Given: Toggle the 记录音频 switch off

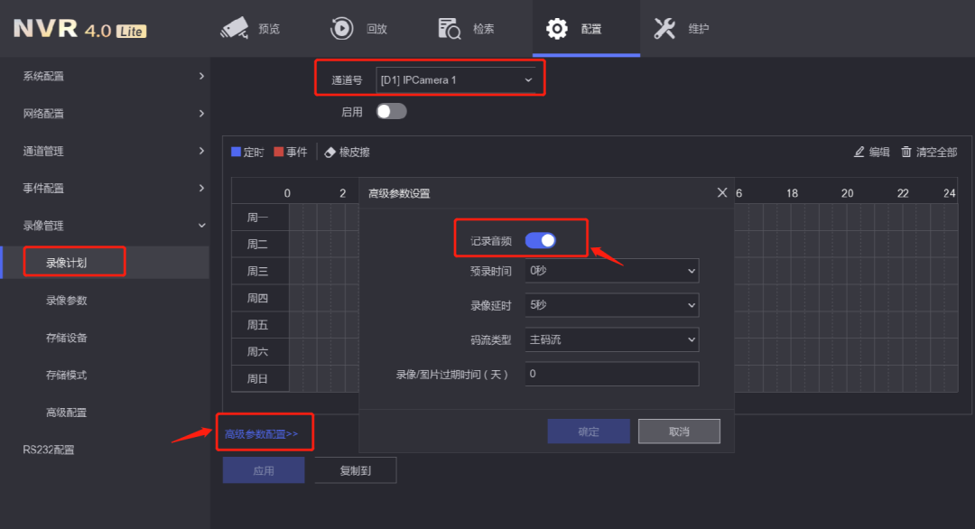Looking at the screenshot, I should pos(541,240).
